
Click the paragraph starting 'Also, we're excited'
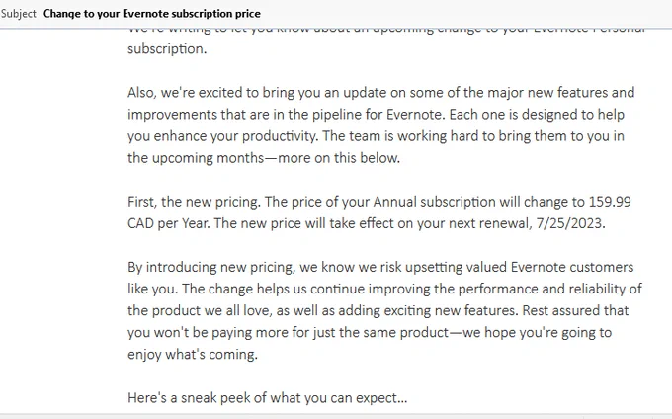coord(381,126)
